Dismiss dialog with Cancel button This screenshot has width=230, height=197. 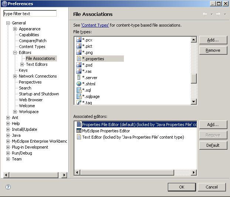click(212, 187)
